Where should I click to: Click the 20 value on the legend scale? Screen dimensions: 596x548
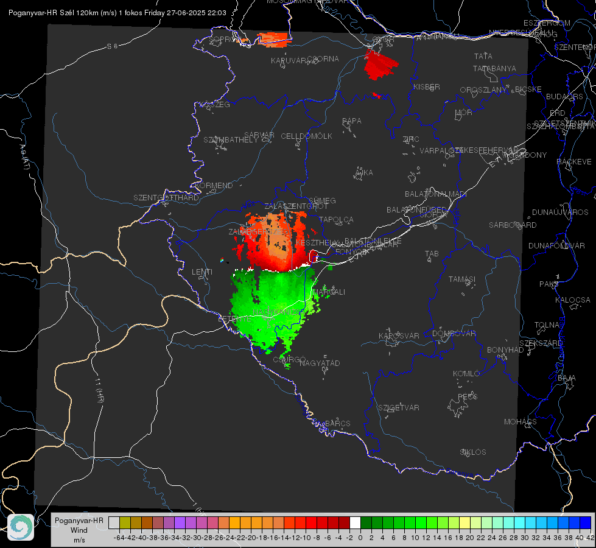click(470, 538)
